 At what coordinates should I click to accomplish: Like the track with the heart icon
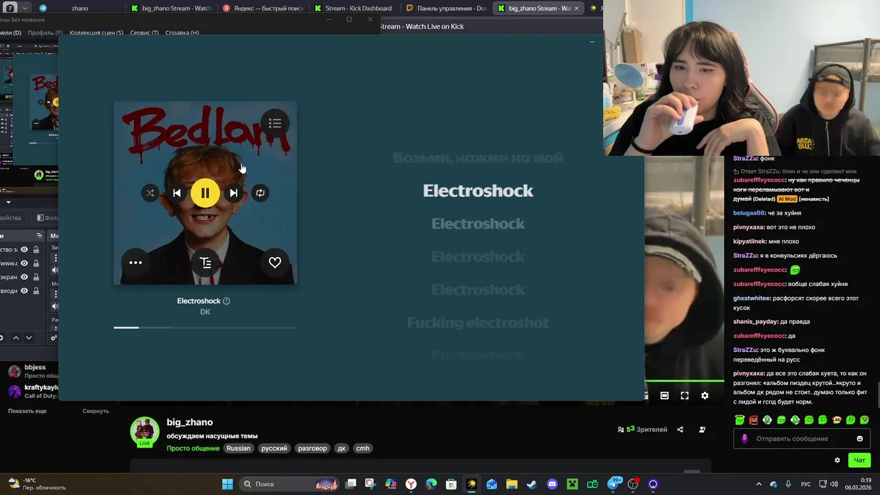pos(275,262)
